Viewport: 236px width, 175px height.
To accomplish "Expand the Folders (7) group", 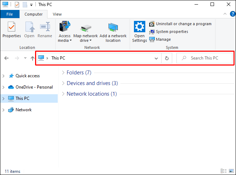I will click(x=63, y=73).
